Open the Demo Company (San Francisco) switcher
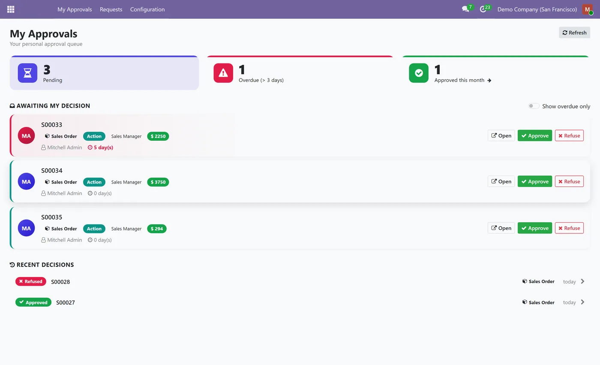600x365 pixels. coord(537,9)
